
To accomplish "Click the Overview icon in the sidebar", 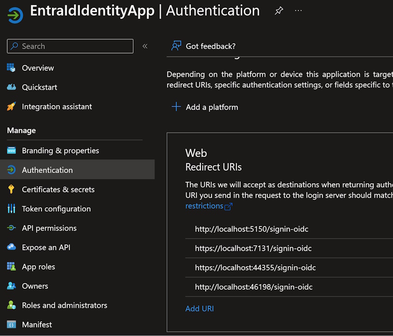I will [x=11, y=68].
